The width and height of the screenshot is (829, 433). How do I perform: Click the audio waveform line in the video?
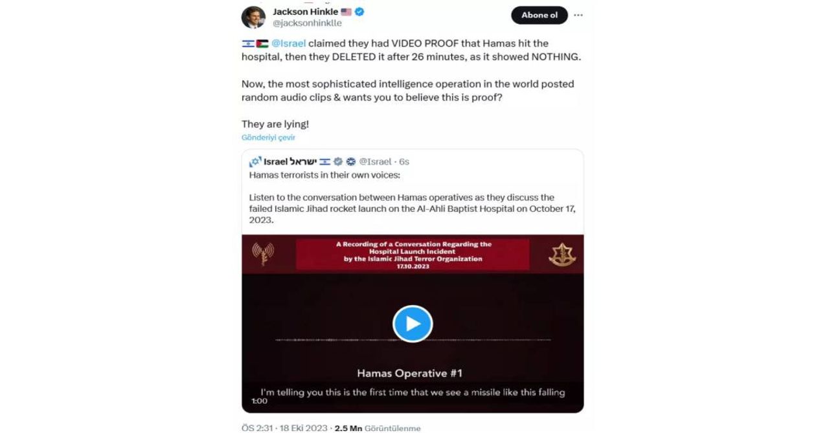[x=413, y=340]
